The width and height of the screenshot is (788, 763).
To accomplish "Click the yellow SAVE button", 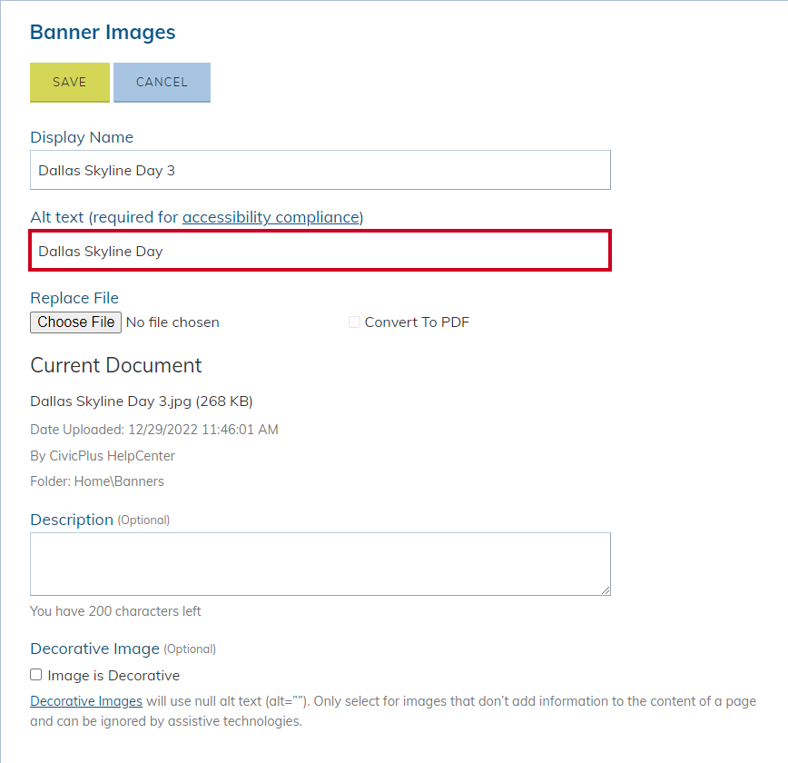I will click(70, 83).
